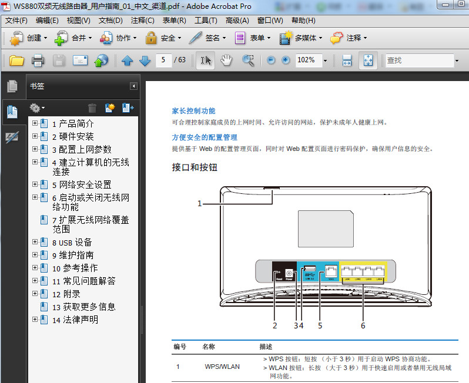Open the Create PDF tool
Image resolution: width=469 pixels, height=383 pixels.
29,38
